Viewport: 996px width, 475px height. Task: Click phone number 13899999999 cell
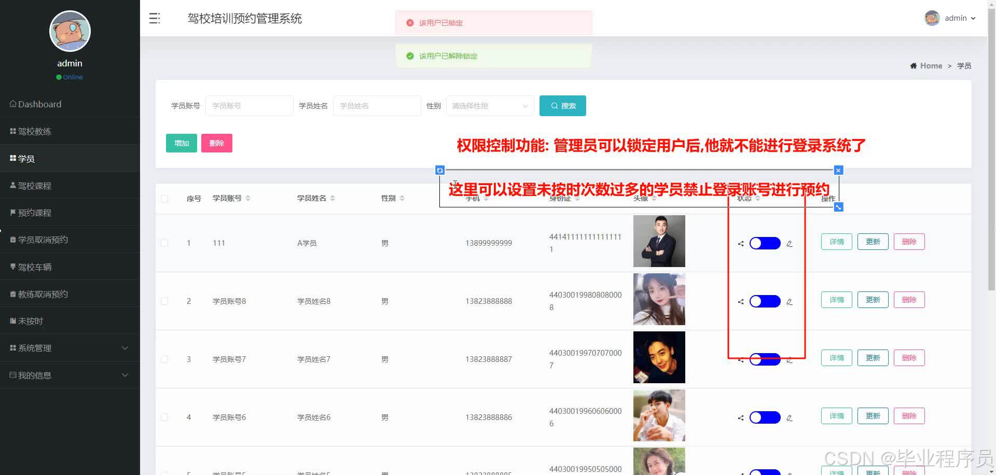tap(489, 243)
